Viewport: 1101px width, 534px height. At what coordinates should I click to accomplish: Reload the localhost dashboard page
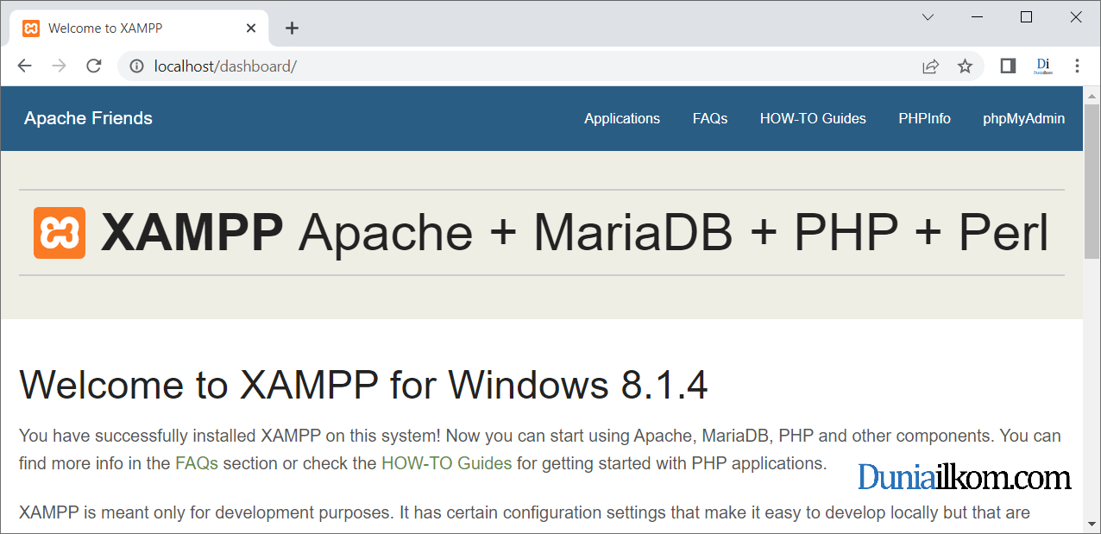pos(94,66)
